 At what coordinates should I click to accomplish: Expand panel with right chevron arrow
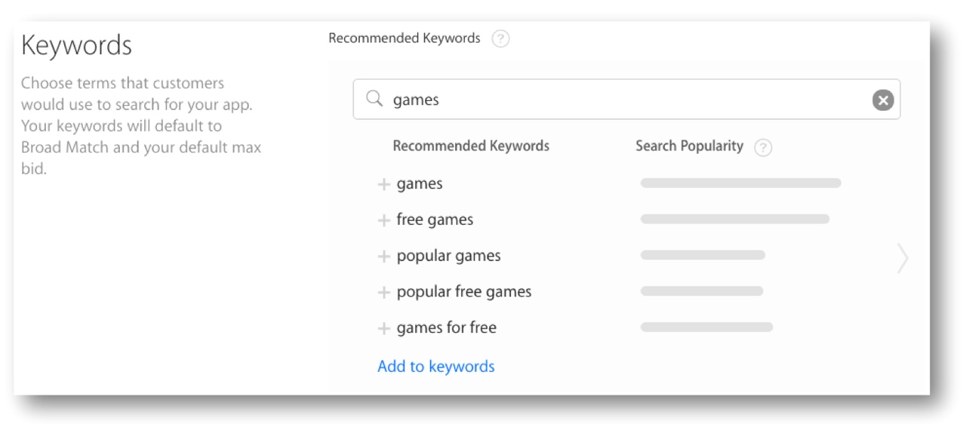click(x=902, y=258)
